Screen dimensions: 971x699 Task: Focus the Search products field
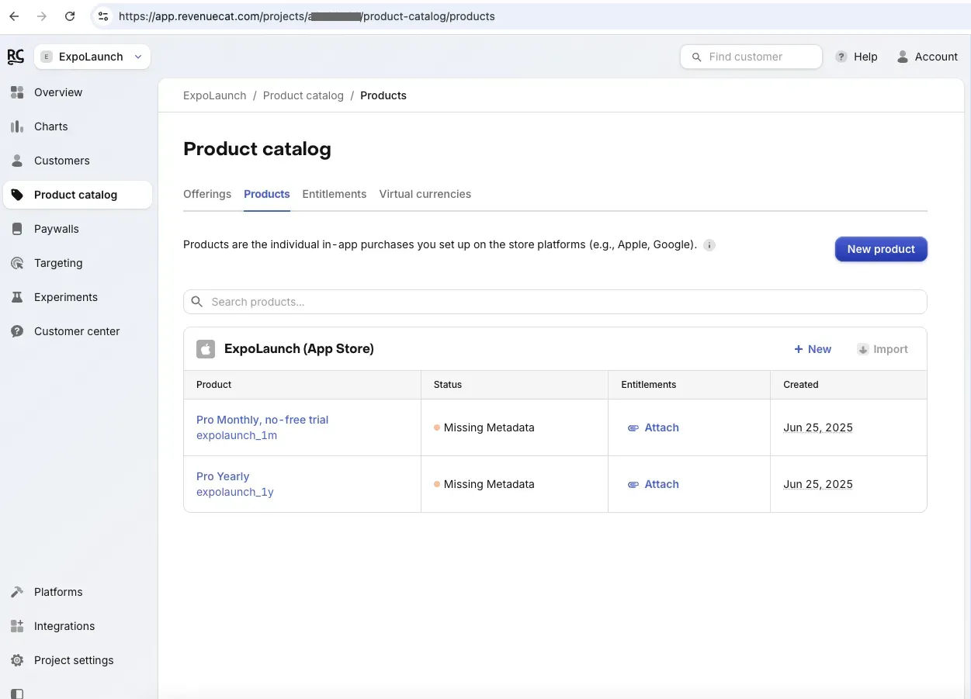555,302
